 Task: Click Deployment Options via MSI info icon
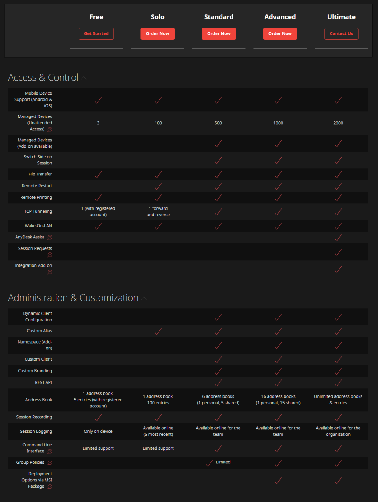pos(50,486)
